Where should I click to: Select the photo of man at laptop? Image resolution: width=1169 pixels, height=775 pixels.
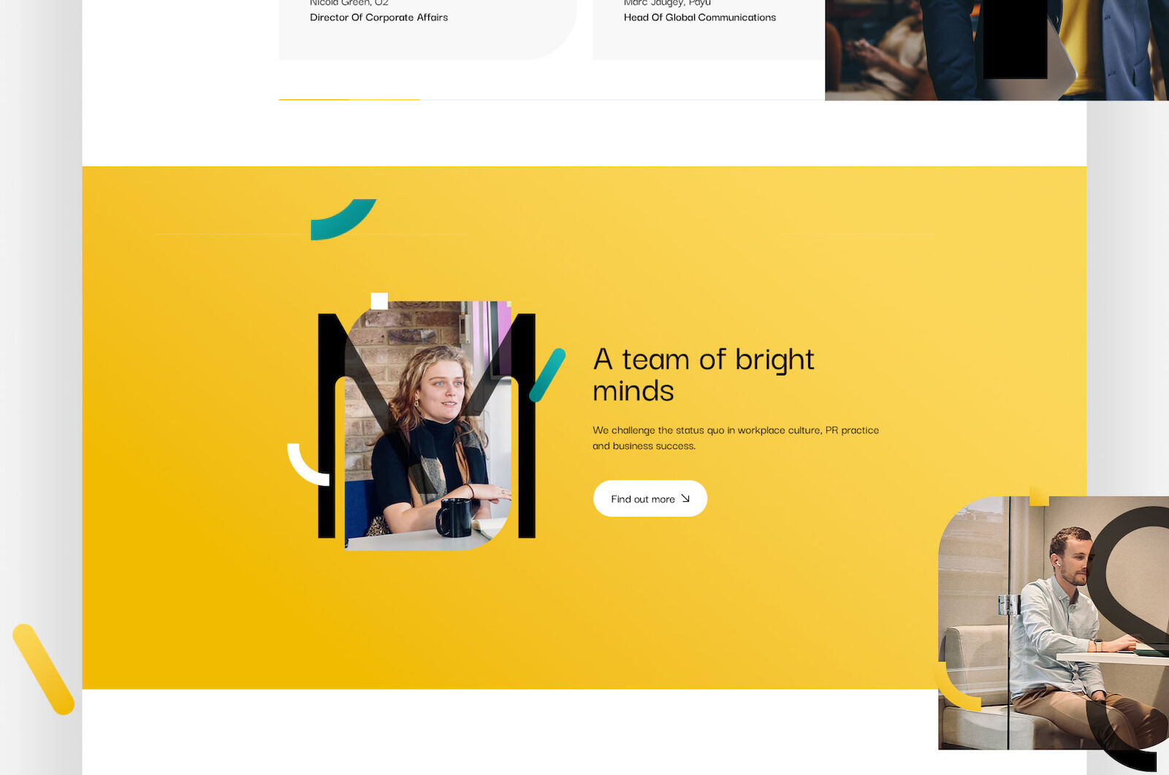1054,622
